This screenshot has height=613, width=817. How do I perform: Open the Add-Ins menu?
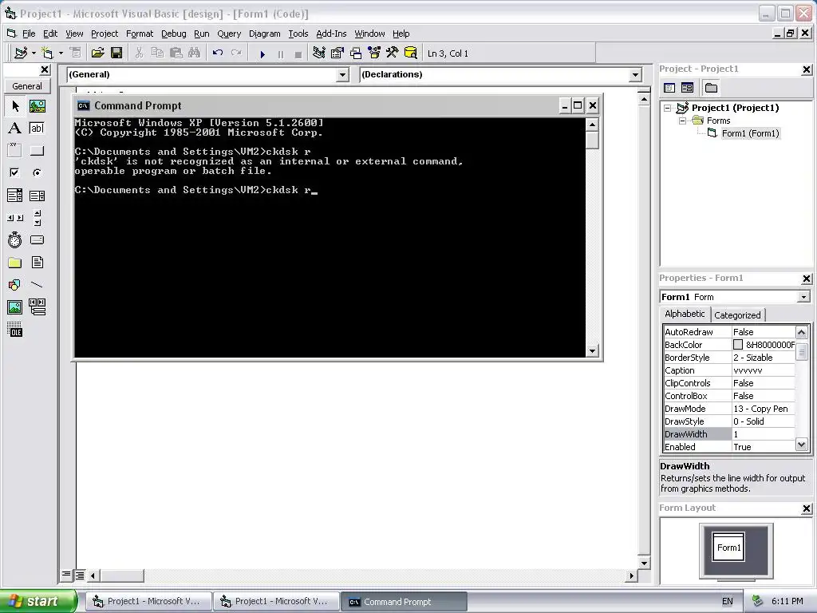[331, 34]
